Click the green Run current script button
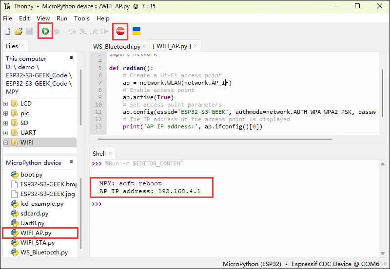Screen dimensions: 390x269 point(45,32)
